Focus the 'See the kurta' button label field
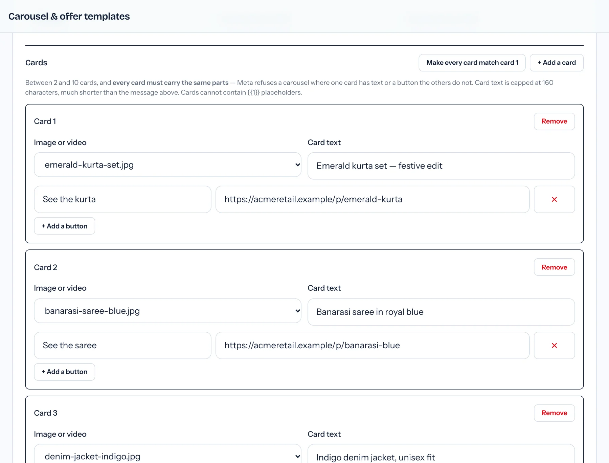The image size is (609, 463). (x=122, y=199)
